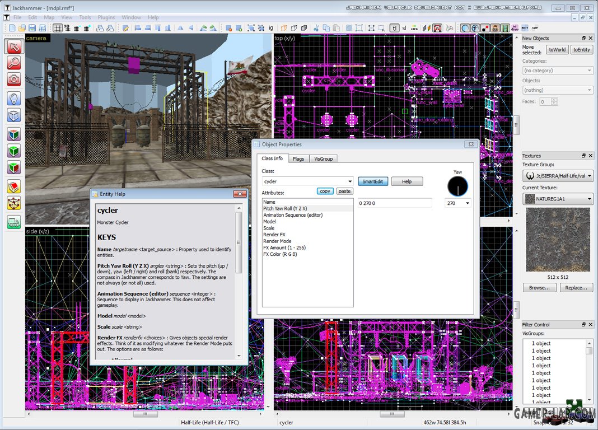Cut selection with the scissors icon

point(316,28)
